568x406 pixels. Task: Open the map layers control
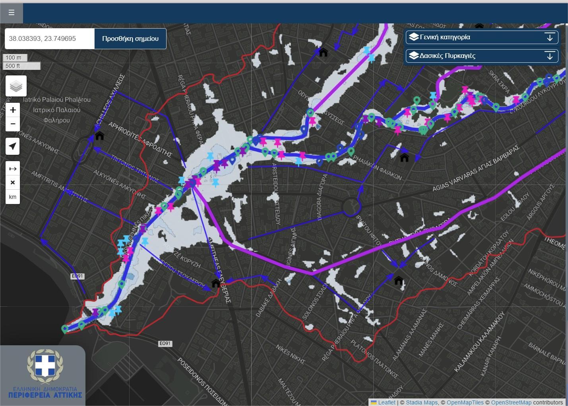coord(16,86)
